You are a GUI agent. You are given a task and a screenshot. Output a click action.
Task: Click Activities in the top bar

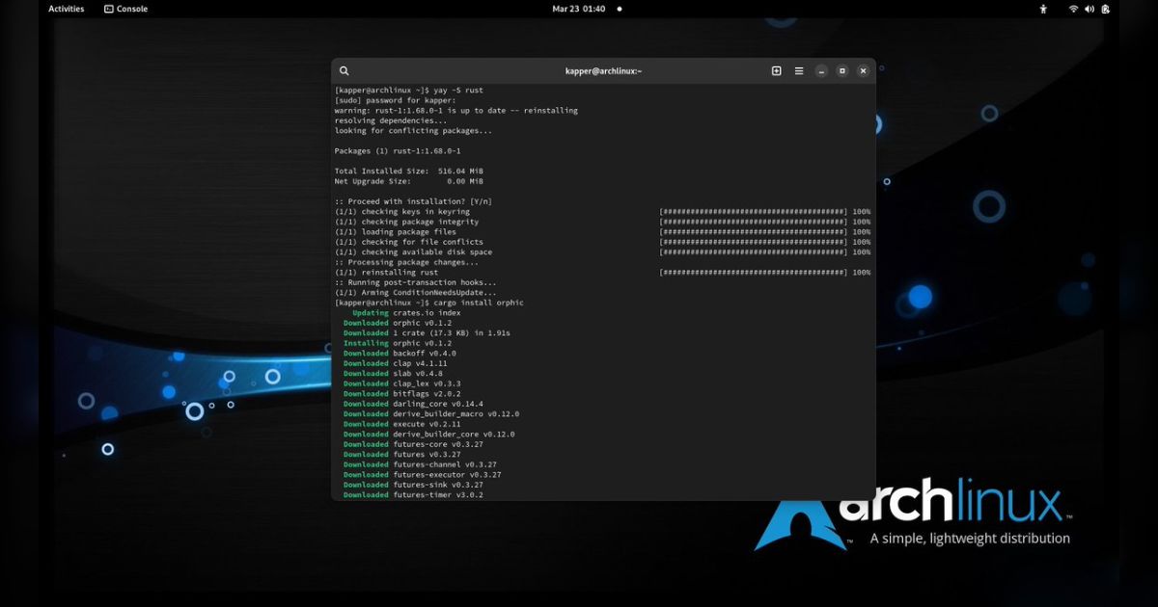[66, 9]
